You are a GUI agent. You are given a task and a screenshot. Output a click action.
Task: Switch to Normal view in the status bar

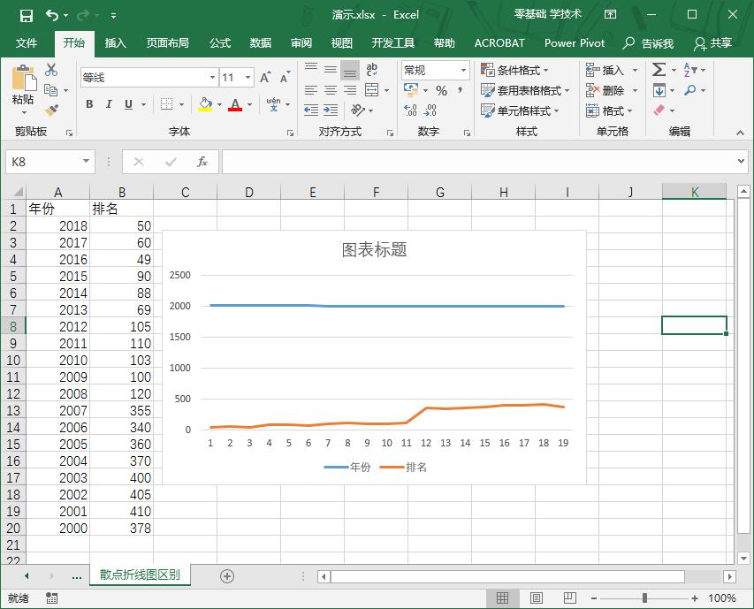click(502, 598)
